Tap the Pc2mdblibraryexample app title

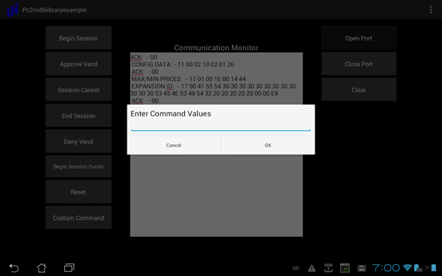pos(54,10)
